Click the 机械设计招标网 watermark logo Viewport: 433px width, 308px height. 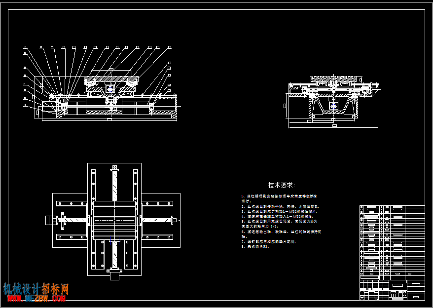[36, 289]
